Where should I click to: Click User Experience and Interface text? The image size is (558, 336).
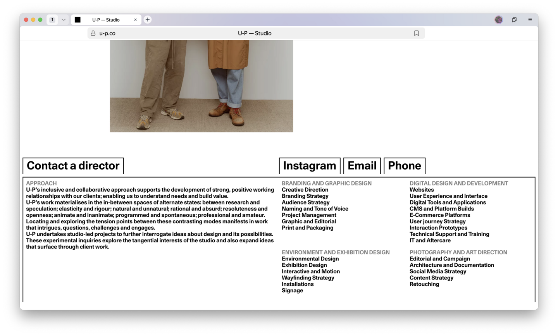449,196
